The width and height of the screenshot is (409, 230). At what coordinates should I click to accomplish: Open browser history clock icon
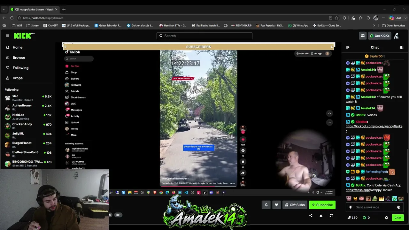tap(368, 18)
